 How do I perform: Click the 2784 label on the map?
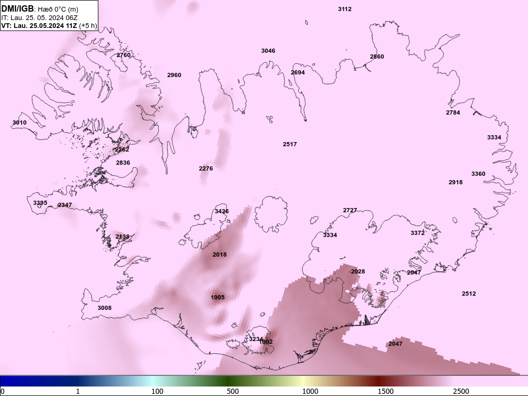(x=453, y=112)
